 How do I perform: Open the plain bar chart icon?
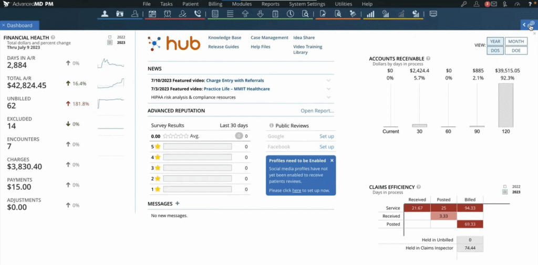(370, 14)
